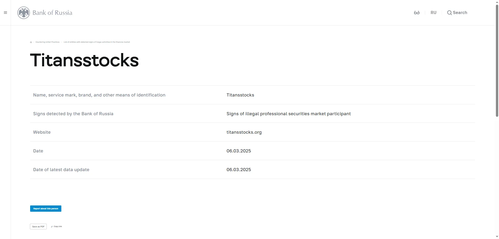This screenshot has width=499, height=239.
Task: Click Report about this person button
Action: [x=46, y=209]
